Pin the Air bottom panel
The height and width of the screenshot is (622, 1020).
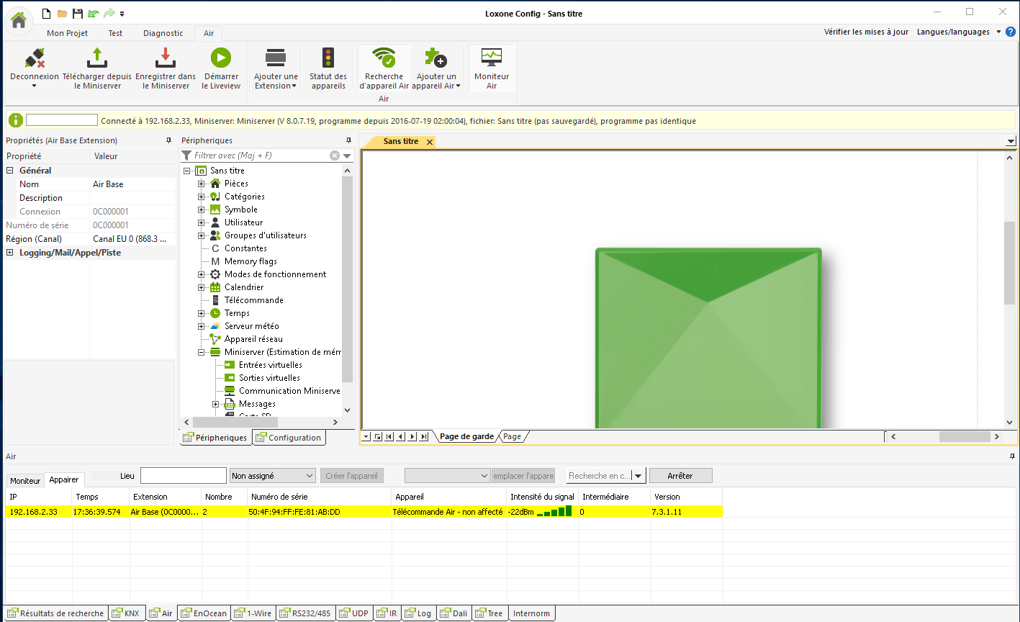(1013, 456)
